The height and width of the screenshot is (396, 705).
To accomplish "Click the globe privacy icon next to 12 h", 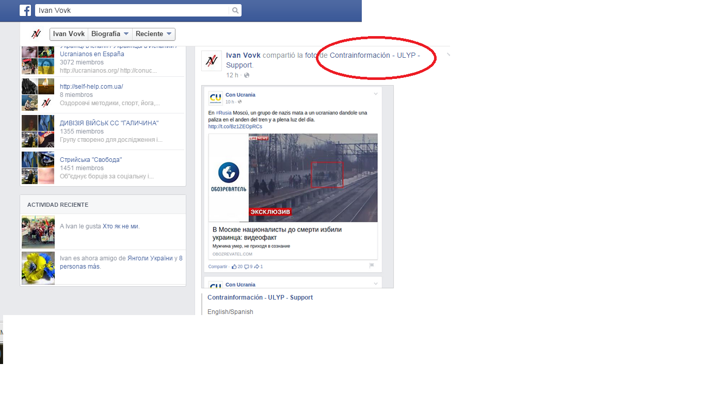I will tap(246, 75).
